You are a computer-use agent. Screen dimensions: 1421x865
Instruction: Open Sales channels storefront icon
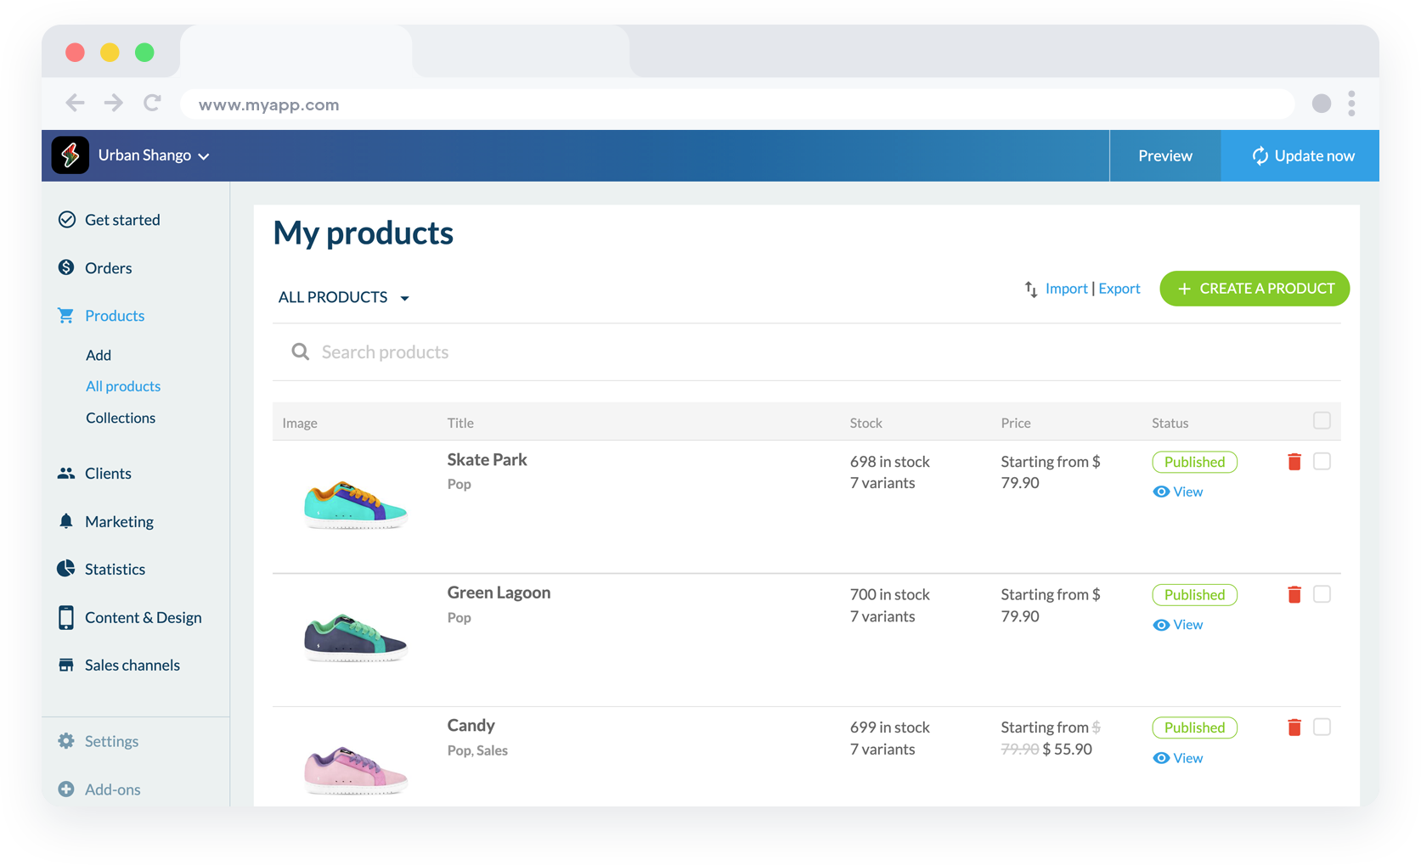66,665
